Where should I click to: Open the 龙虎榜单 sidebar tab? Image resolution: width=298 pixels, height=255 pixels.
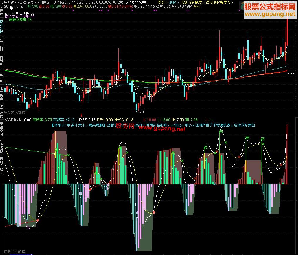(1, 93)
